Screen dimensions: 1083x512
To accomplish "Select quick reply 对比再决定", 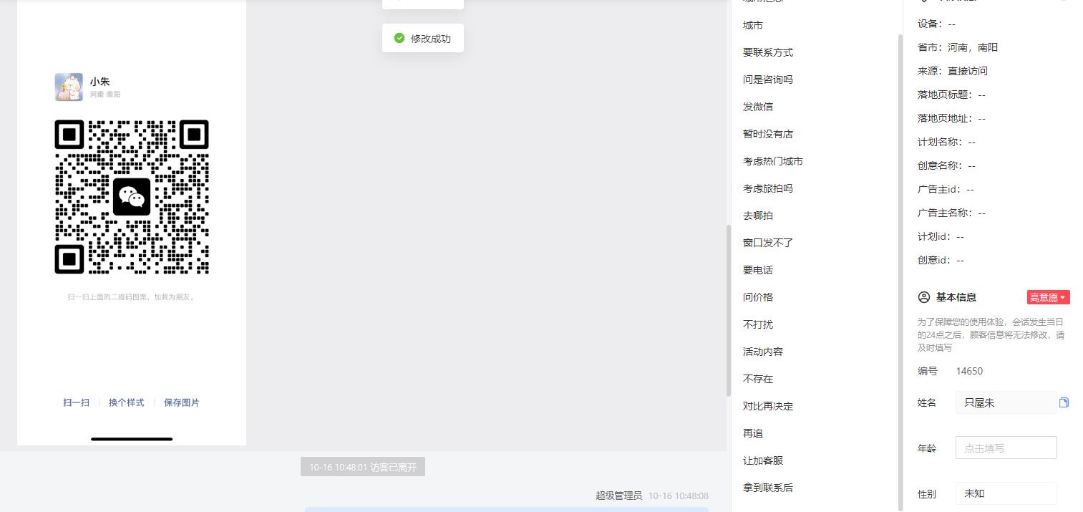I will (x=768, y=406).
